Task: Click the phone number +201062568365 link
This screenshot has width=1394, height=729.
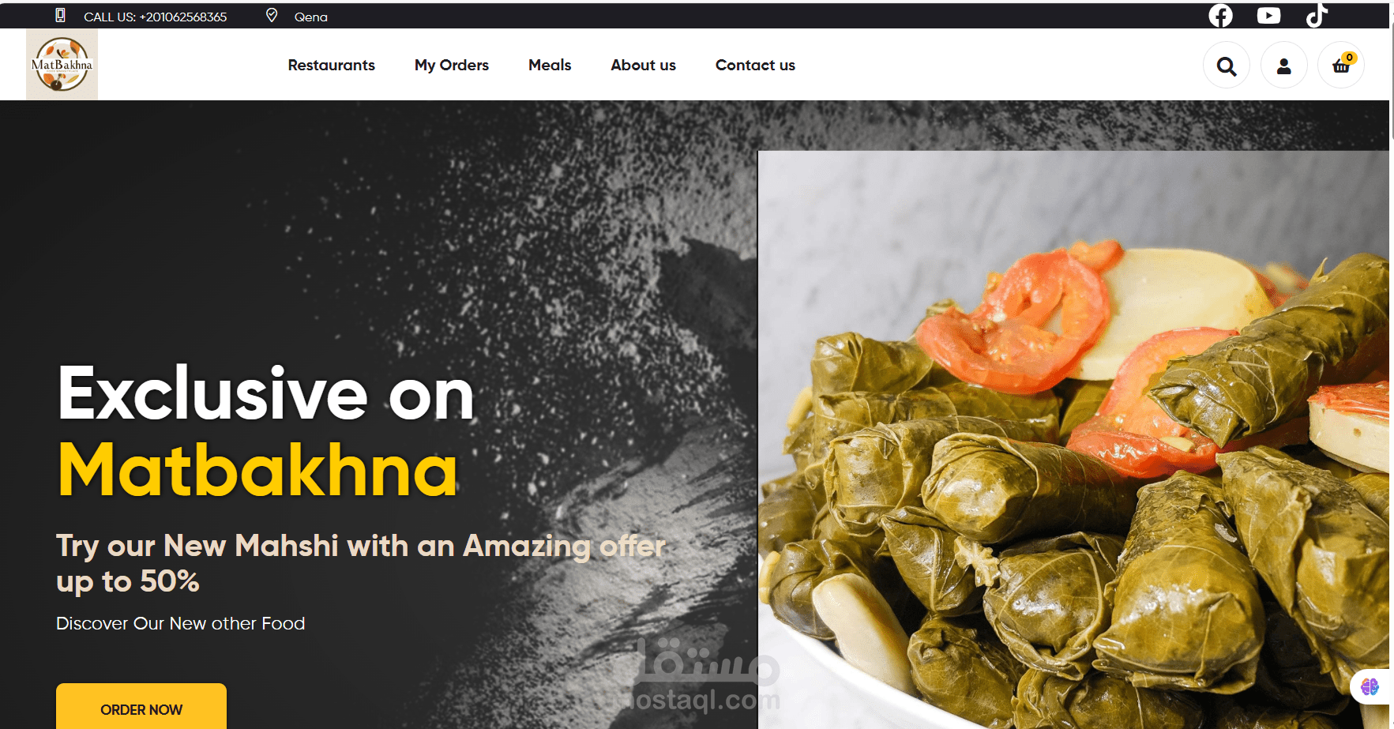Action: 183,17
